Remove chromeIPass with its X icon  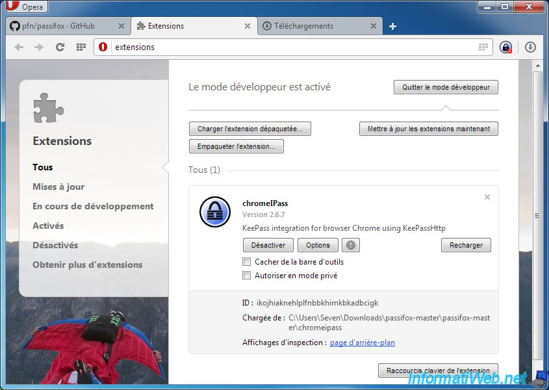[x=487, y=197]
